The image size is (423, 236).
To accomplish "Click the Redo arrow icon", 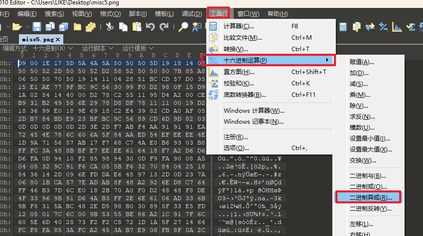I will click(x=164, y=26).
